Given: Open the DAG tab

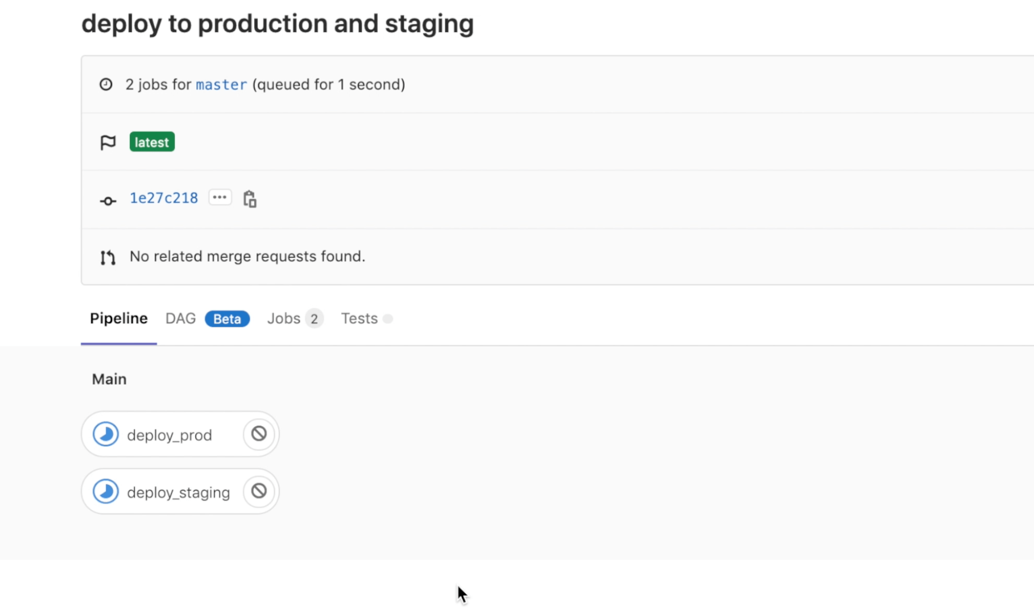Looking at the screenshot, I should pyautogui.click(x=180, y=318).
